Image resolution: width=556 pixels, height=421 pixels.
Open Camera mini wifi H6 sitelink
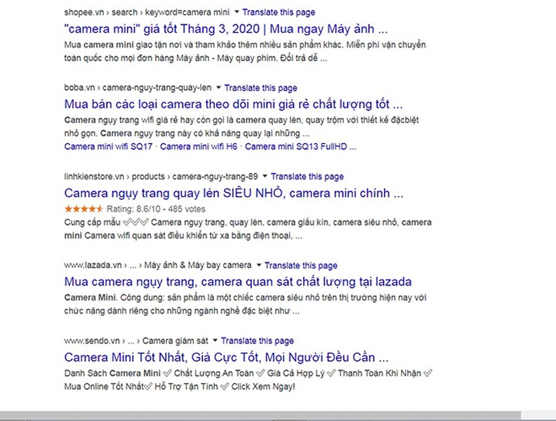click(199, 147)
